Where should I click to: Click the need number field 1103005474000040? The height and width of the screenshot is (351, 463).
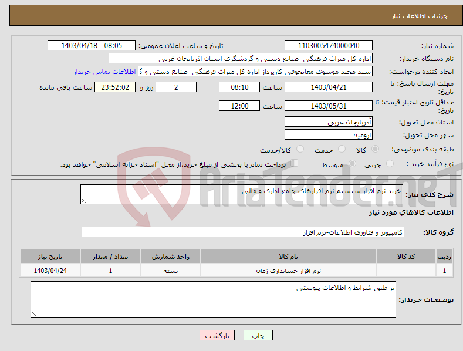[x=329, y=46]
